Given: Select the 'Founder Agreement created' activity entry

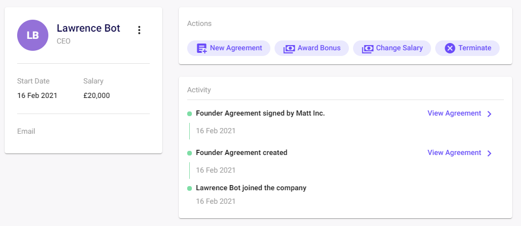Looking at the screenshot, I should tap(241, 152).
